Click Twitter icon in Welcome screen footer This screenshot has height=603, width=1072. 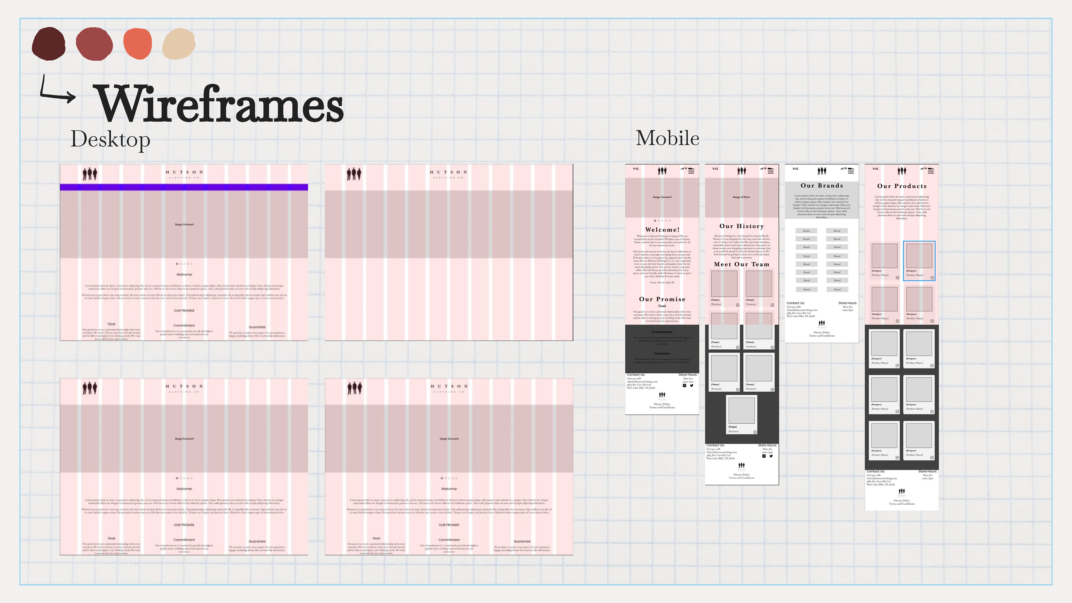pos(692,385)
